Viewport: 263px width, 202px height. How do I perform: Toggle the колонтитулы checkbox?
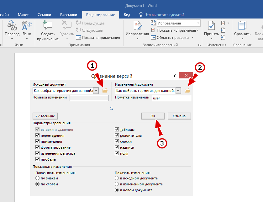(117, 136)
